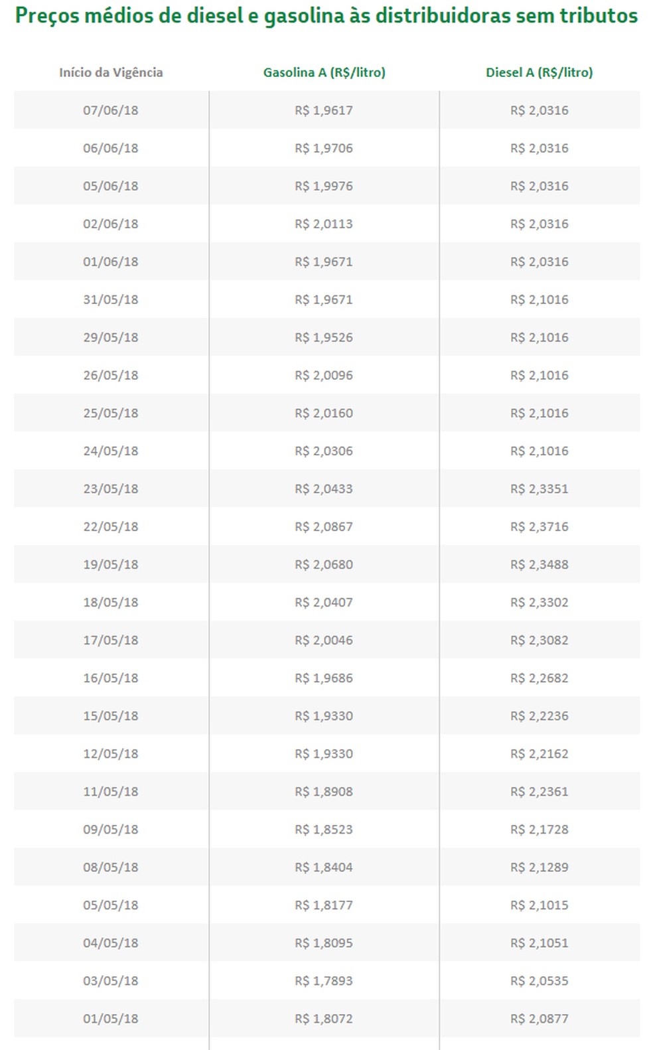Click diesel price R$ 2,3716
653x1050 pixels.
pos(539,526)
